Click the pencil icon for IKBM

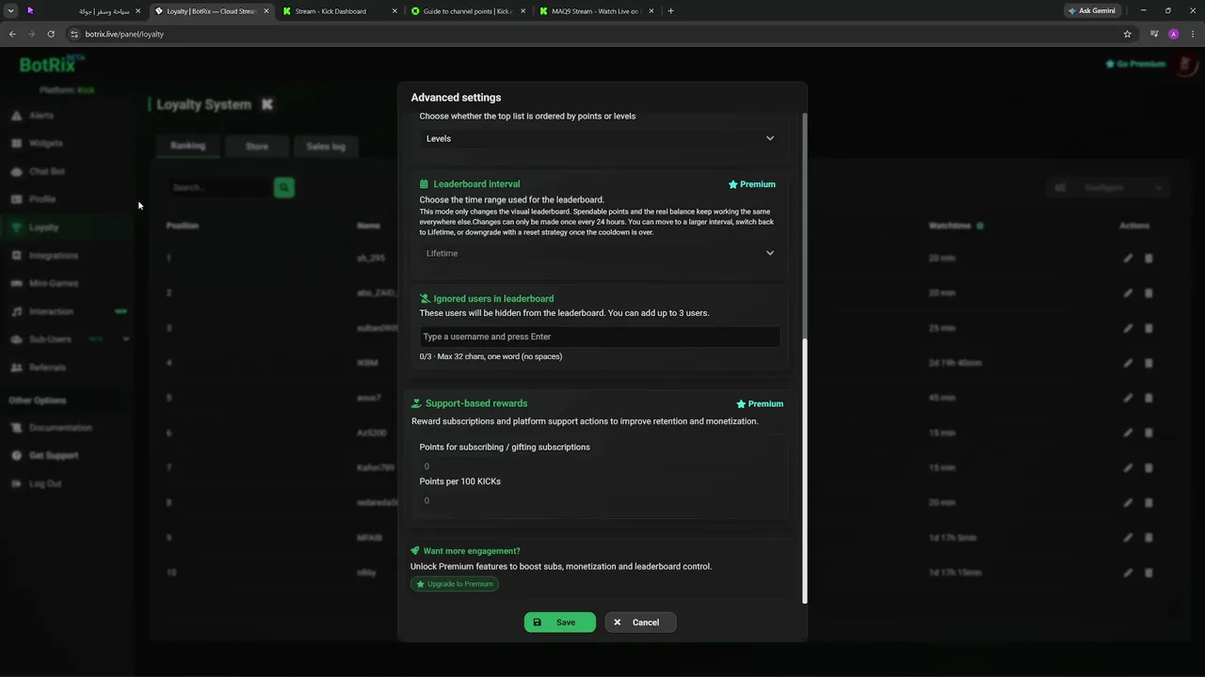(x=1128, y=363)
